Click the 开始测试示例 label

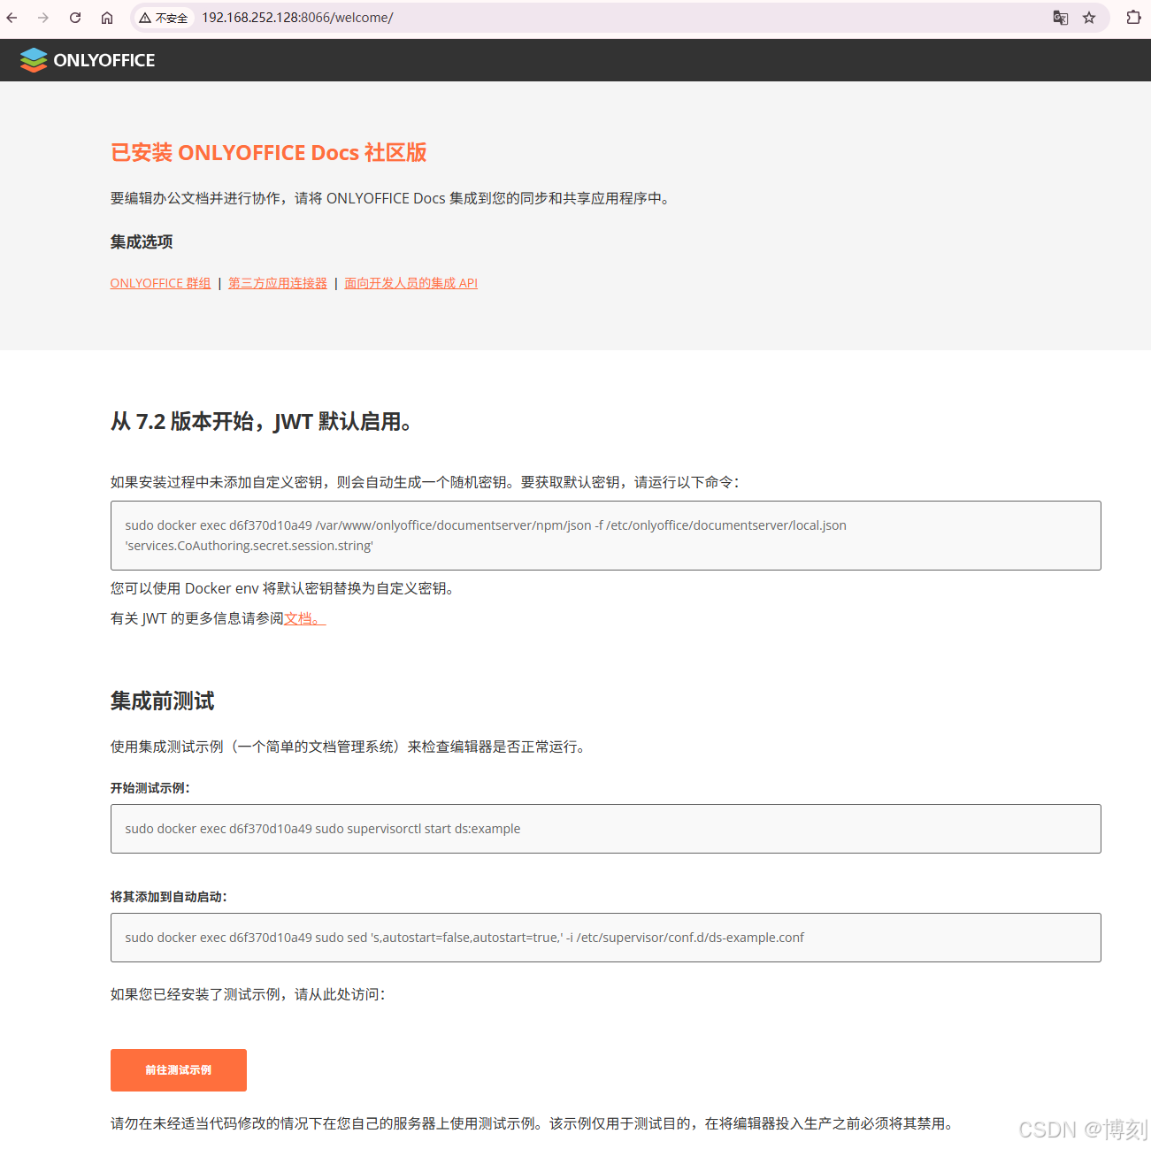(x=150, y=788)
